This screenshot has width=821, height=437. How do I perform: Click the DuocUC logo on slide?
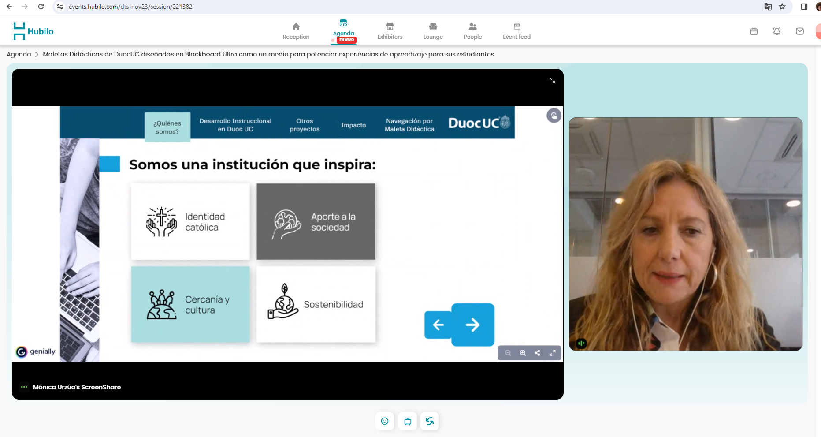point(479,123)
